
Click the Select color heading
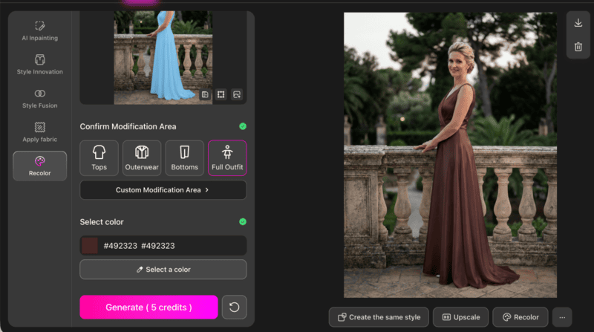[102, 222]
